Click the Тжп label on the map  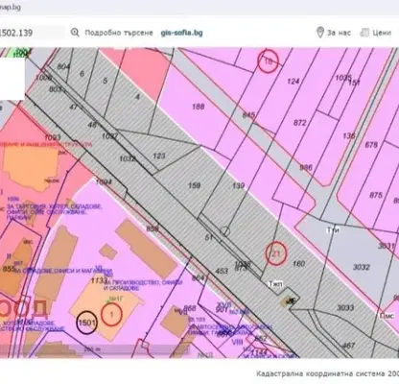click(275, 284)
